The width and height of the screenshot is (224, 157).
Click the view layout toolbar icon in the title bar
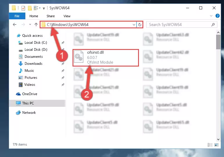click(x=36, y=8)
